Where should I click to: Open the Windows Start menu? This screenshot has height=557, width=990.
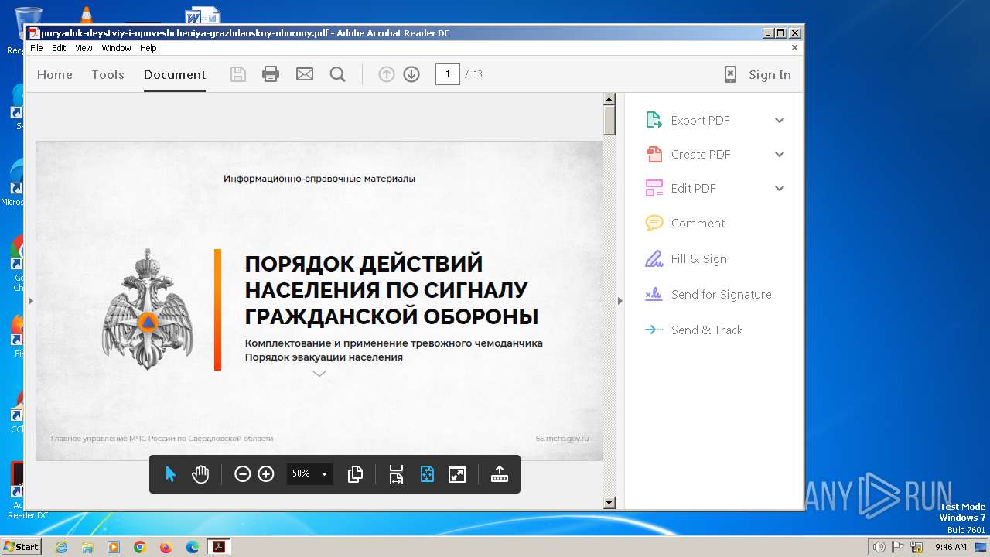[x=21, y=546]
